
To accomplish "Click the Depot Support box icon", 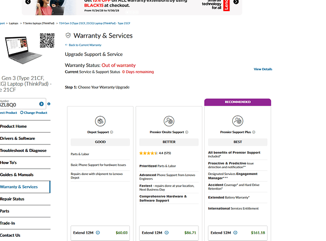I will click(x=100, y=120).
